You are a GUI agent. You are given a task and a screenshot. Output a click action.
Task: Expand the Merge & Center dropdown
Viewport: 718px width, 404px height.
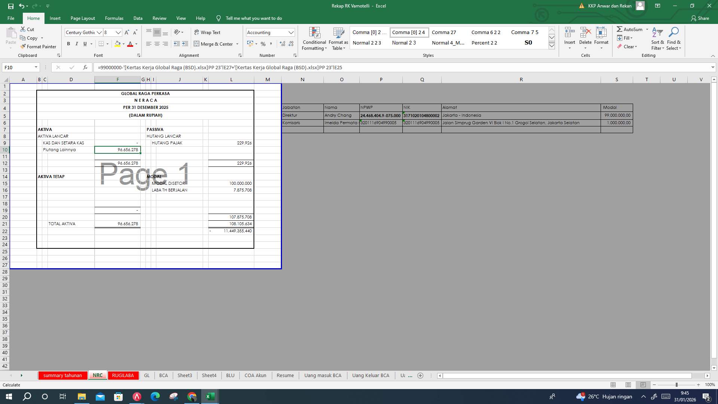click(x=237, y=44)
